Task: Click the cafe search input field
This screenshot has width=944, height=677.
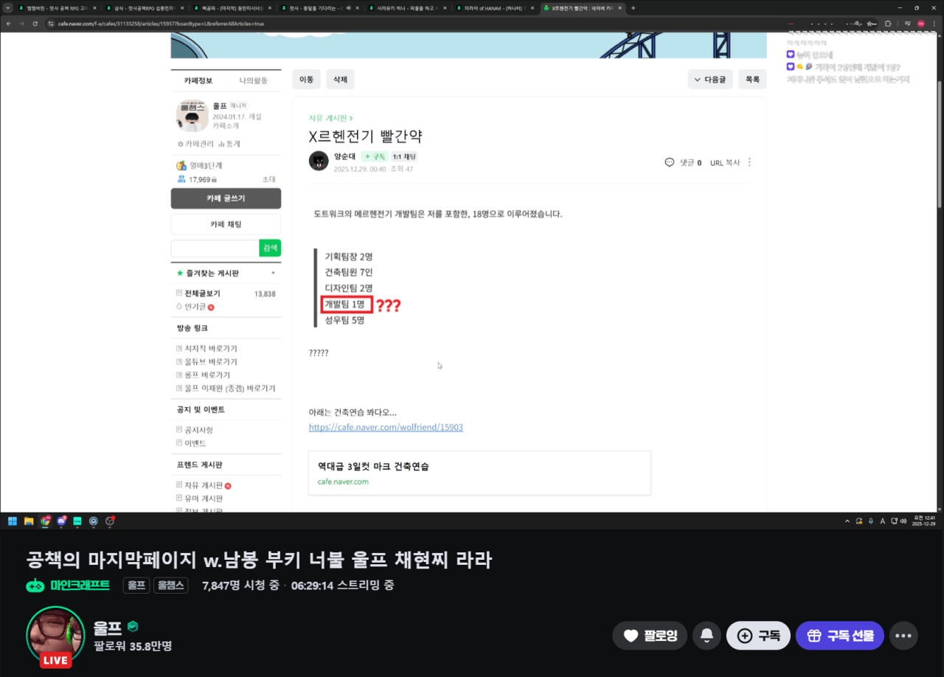Action: [x=215, y=249]
